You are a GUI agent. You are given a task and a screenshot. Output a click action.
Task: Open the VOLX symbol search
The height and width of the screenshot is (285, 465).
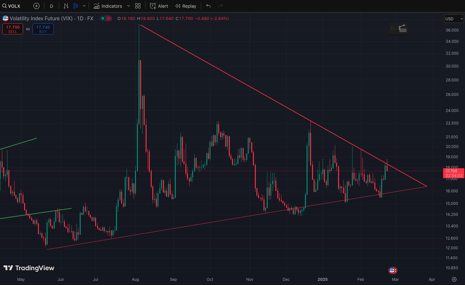click(x=12, y=6)
